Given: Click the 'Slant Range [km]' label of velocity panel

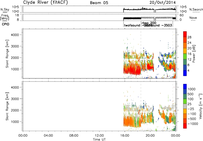Looking at the screenshot, I should click(7, 106).
